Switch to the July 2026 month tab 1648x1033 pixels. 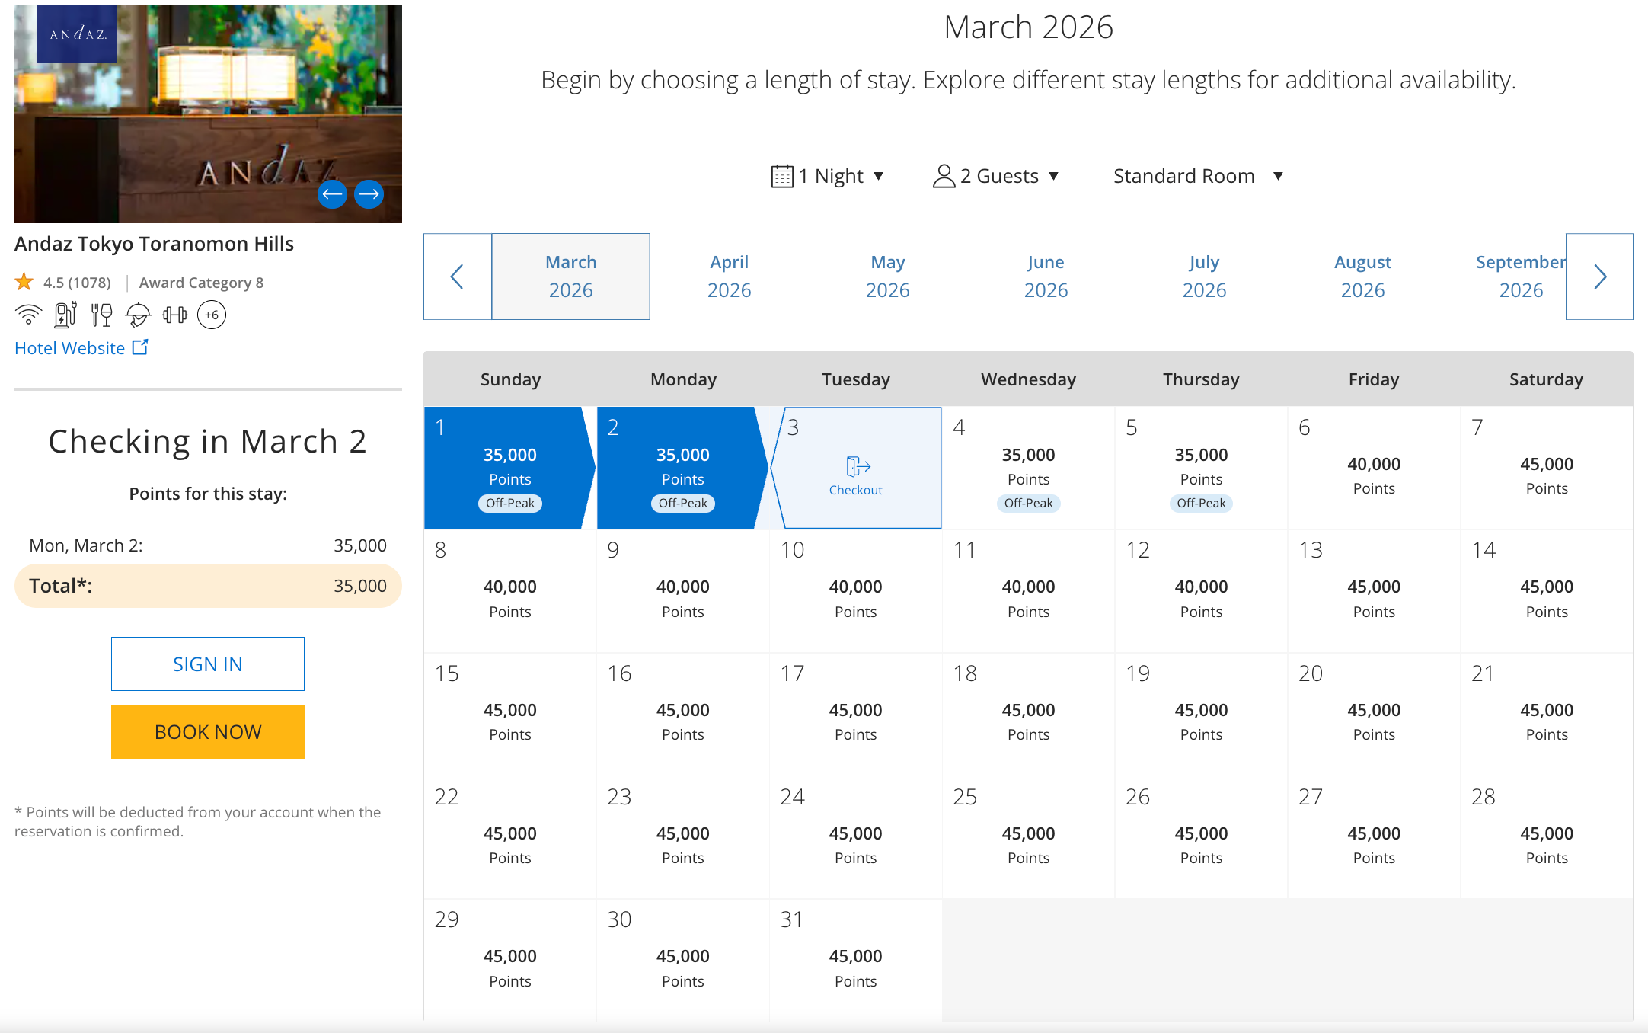coord(1204,276)
